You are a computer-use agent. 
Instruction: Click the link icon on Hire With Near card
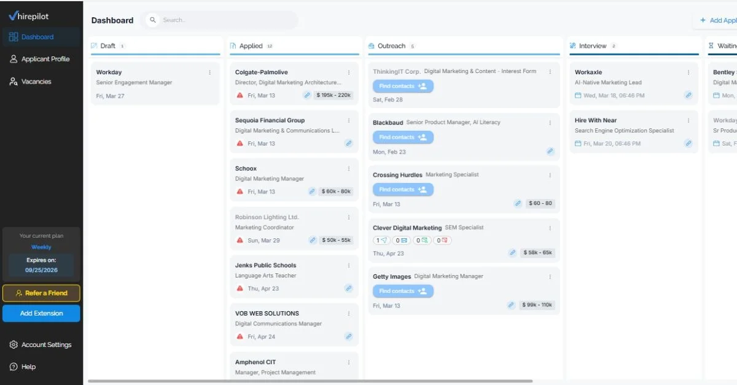pos(688,144)
